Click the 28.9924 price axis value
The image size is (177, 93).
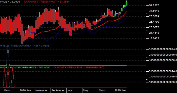coord(154,16)
